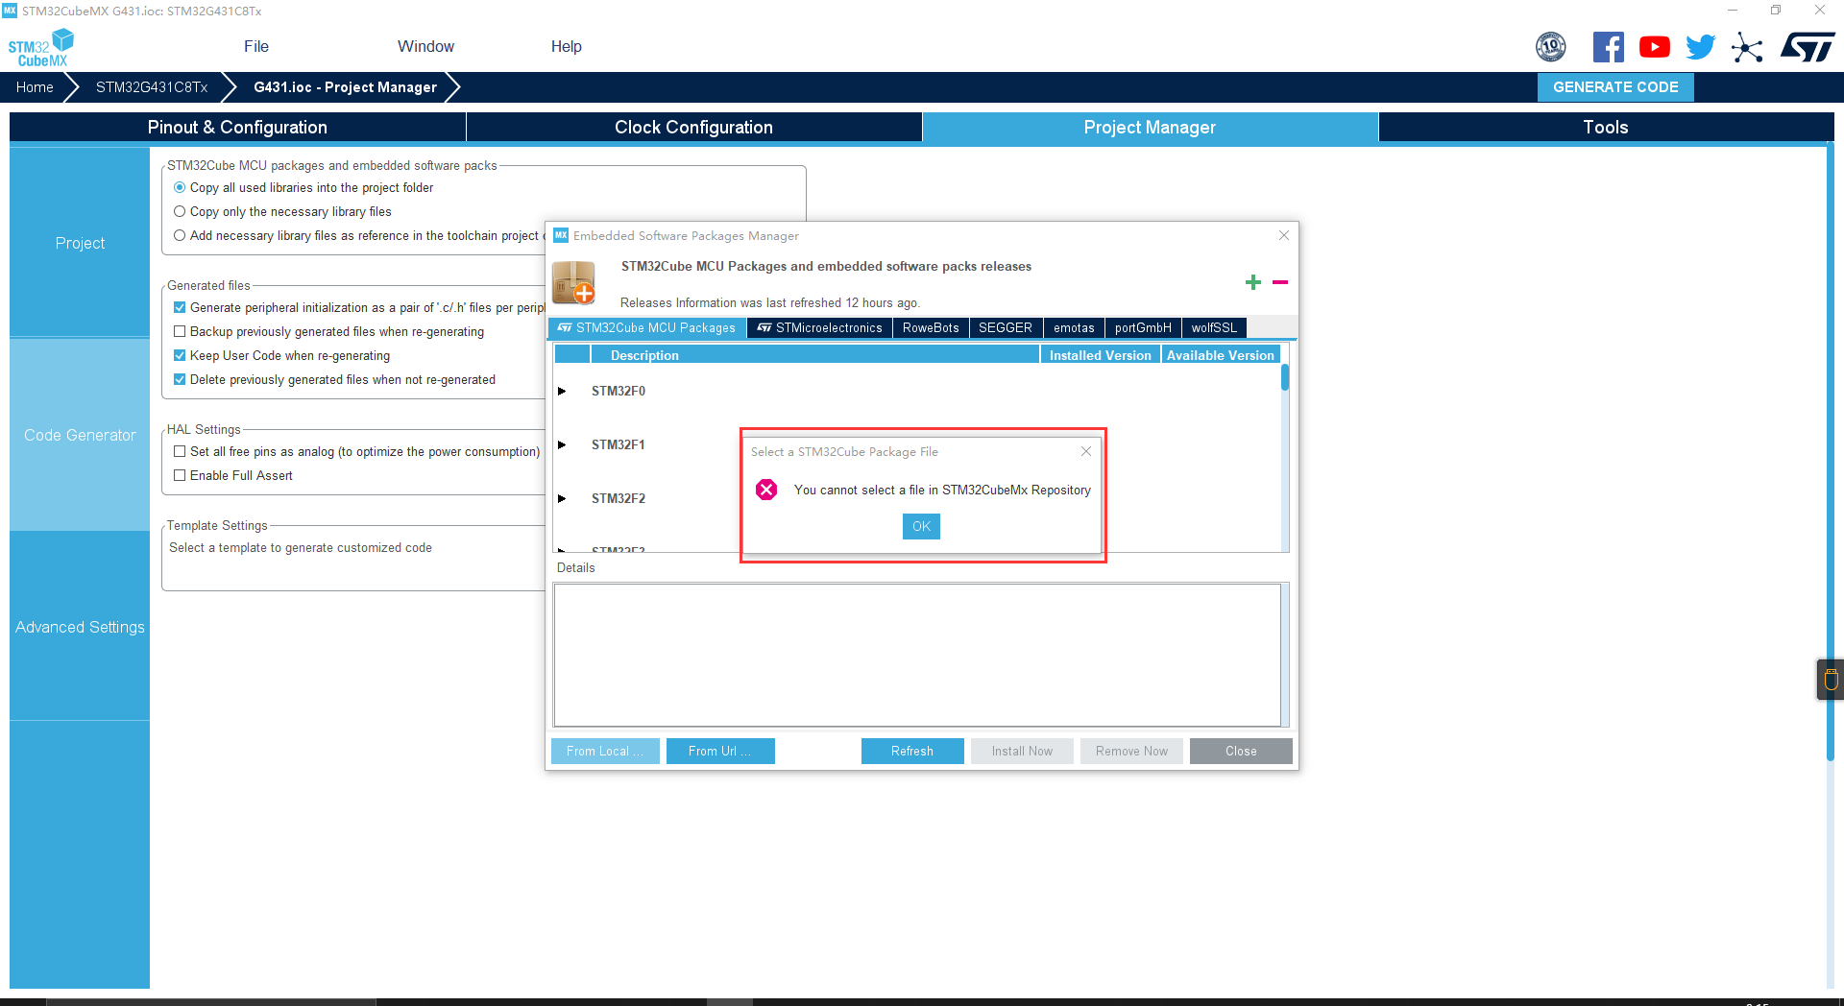Click the ST logo at top right
Screen dimensions: 1844x1006
(1808, 46)
